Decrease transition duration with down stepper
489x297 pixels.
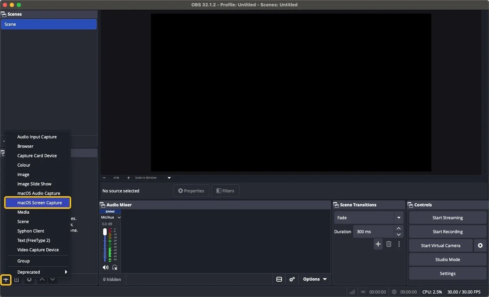click(x=399, y=235)
